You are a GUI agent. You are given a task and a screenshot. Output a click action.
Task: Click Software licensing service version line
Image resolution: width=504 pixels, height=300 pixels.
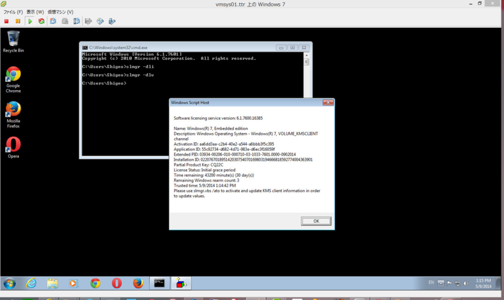tap(218, 118)
